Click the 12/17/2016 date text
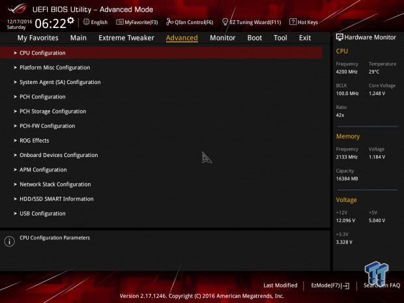This screenshot has height=303, width=404. [20, 22]
